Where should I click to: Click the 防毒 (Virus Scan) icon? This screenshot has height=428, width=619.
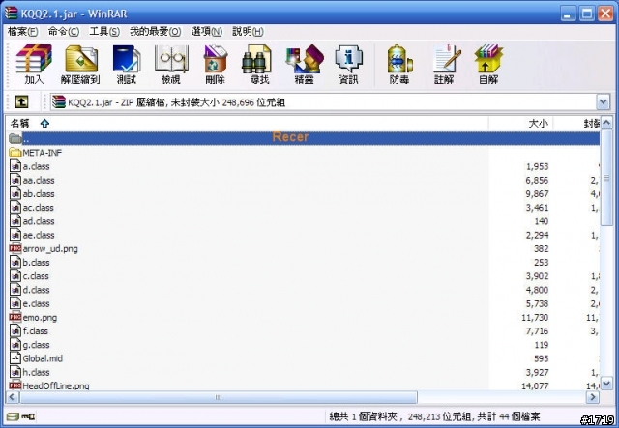point(399,65)
